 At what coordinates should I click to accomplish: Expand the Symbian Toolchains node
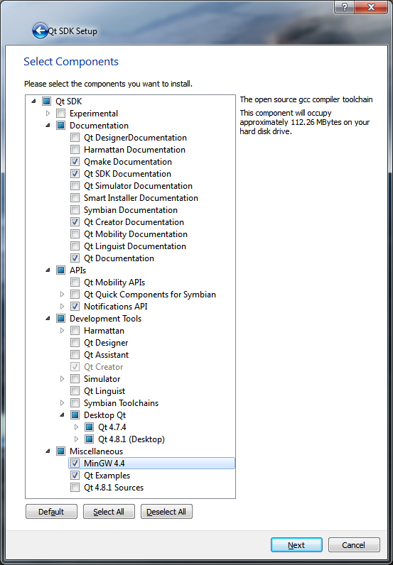[x=62, y=403]
